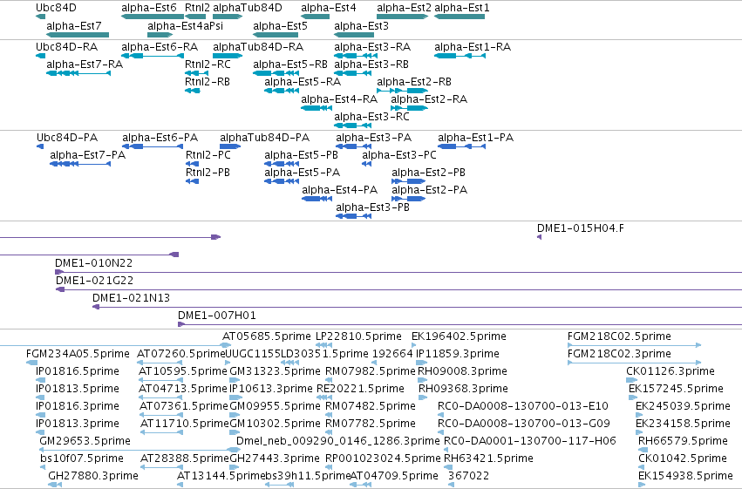Click the alphaTub84D gene feature

tap(228, 17)
